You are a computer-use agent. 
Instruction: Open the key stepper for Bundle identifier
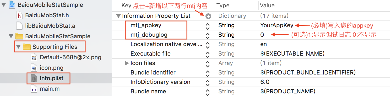point(208,73)
